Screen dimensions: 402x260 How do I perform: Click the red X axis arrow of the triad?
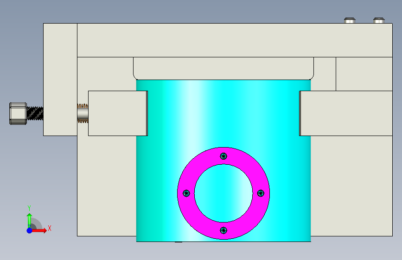[x=39, y=230]
